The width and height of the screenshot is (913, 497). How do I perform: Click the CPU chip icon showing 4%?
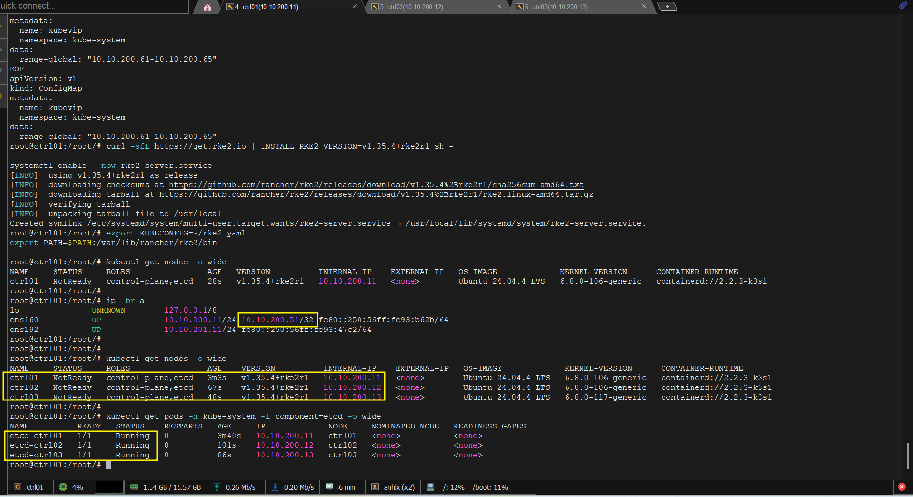point(63,487)
